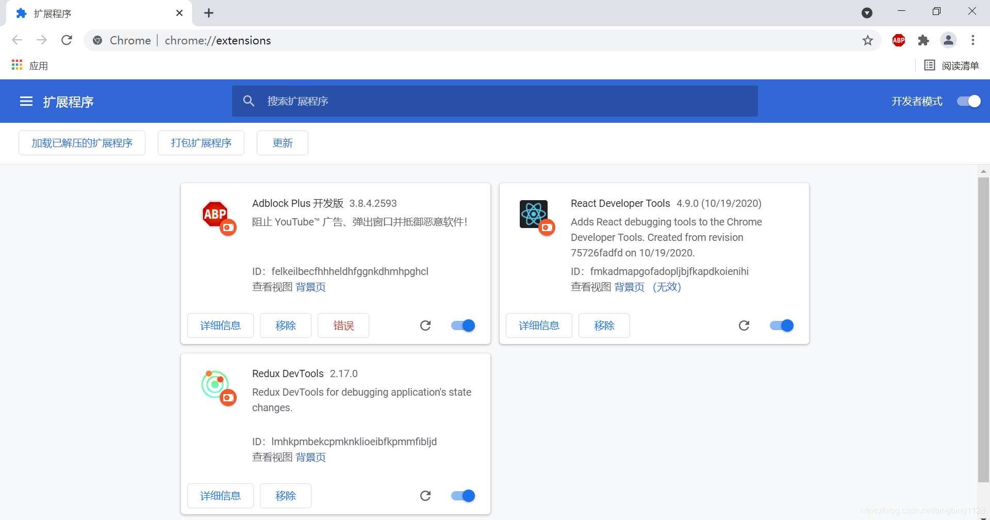This screenshot has height=520, width=990.
Task: Click the 更新 button
Action: point(283,143)
